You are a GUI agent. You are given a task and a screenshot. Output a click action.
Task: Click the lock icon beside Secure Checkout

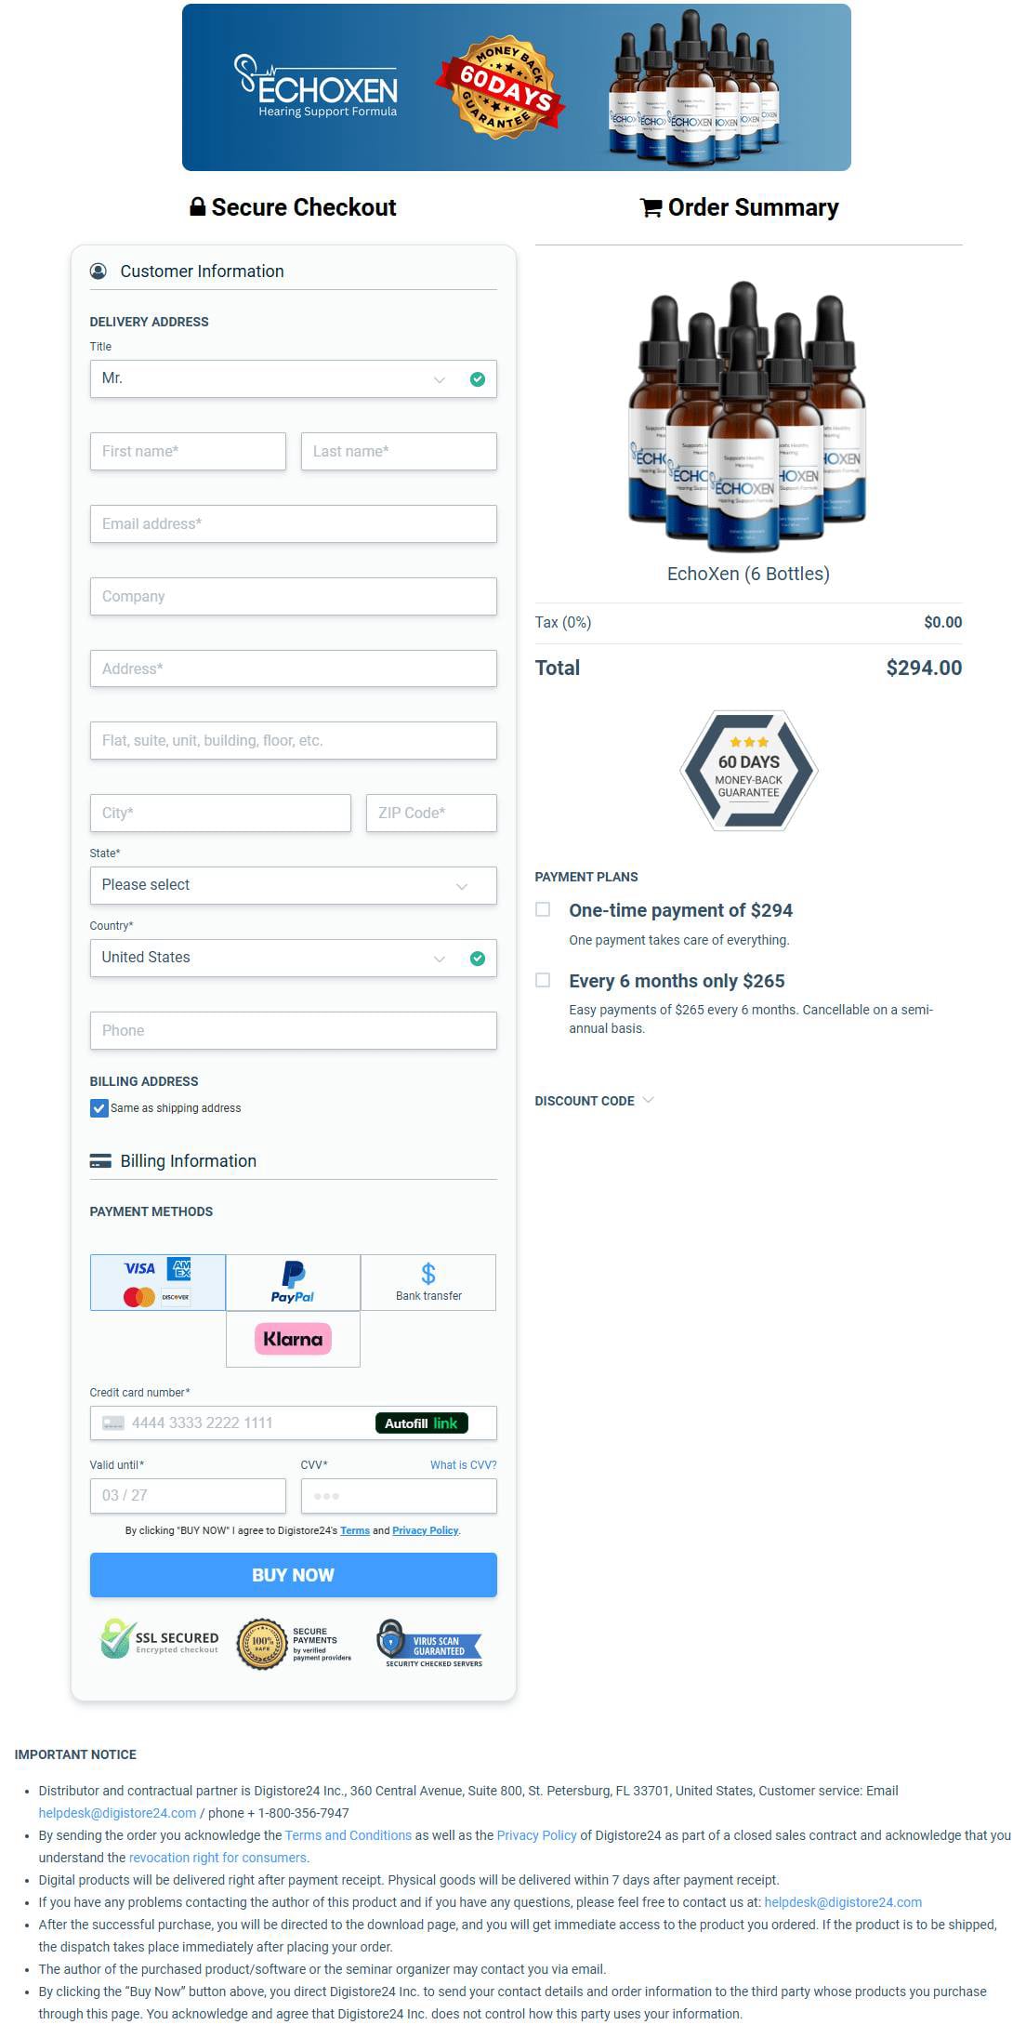click(x=197, y=206)
